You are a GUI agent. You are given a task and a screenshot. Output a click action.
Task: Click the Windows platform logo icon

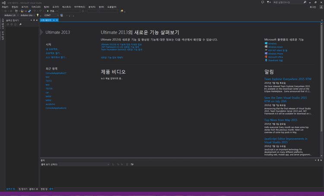click(266, 43)
